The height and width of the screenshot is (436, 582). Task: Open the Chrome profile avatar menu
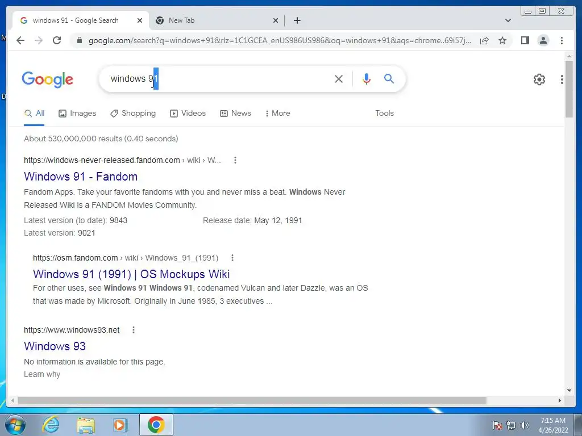[543, 40]
